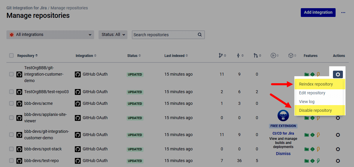Image resolution: width=354 pixels, height=167 pixels.
Task: Click the search magnifier icon
Action: pos(200,34)
